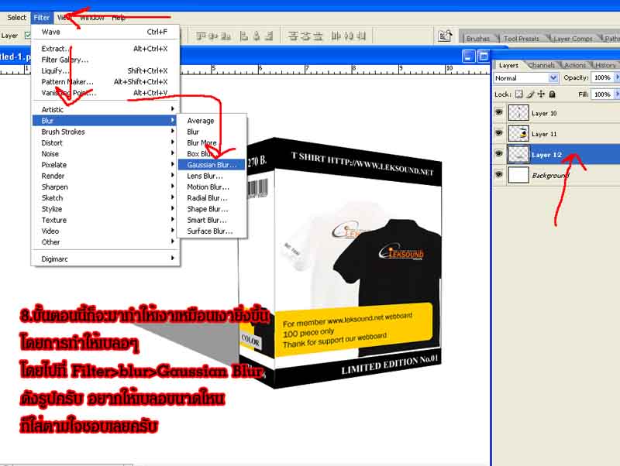Open the Digimarc submenu
620x466 pixels.
click(x=105, y=259)
